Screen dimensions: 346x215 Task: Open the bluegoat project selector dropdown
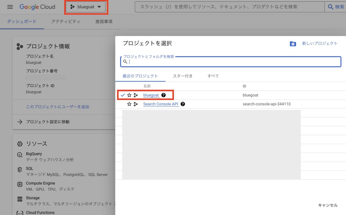tap(86, 7)
